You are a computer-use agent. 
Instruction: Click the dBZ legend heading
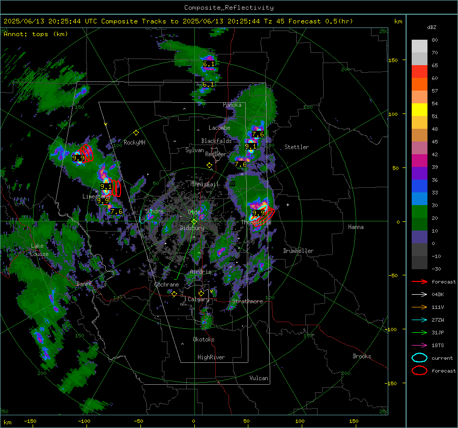pyautogui.click(x=432, y=27)
